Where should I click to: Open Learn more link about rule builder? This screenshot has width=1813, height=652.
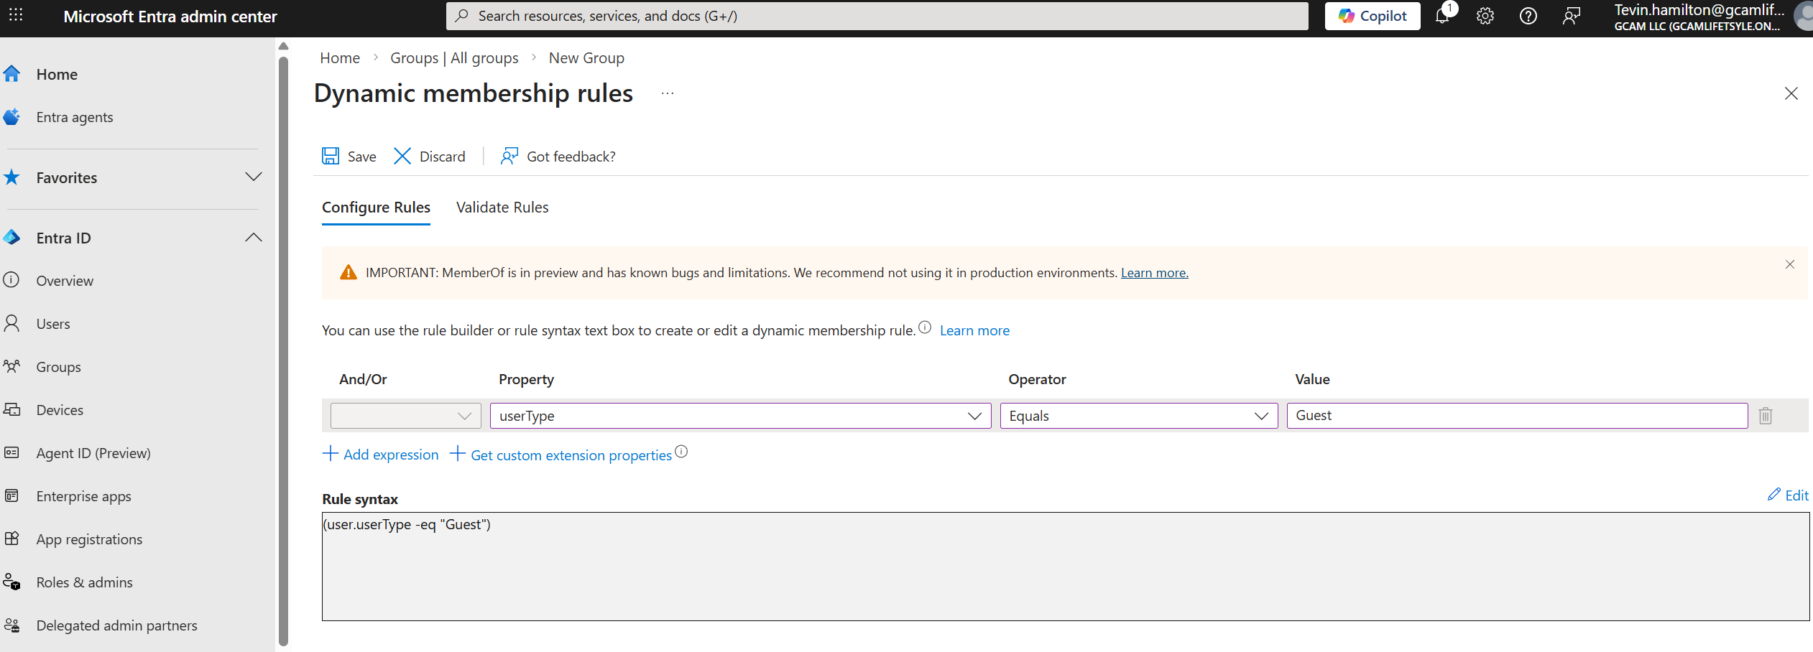[974, 330]
